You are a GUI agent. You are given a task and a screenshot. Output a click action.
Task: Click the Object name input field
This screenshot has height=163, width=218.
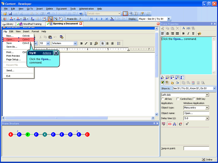196,113
